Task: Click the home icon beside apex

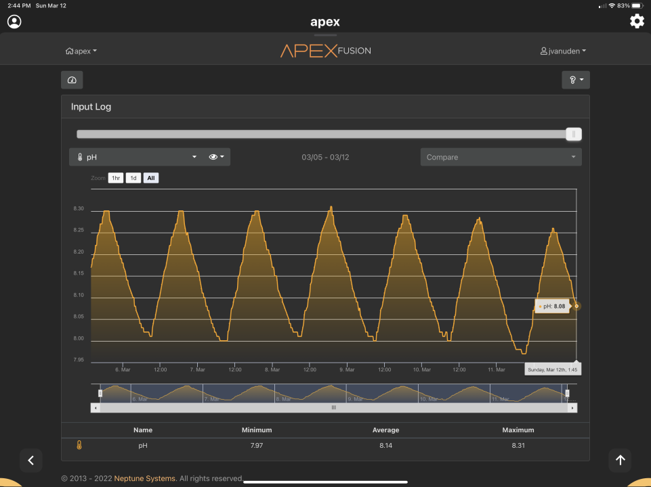Action: click(69, 51)
